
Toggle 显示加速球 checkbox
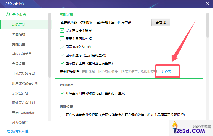62,55
